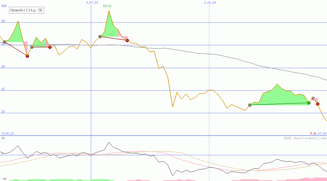The height and width of the screenshot is (181, 327).
Task: Select the green exit marker near 11 EUR
Action: [x=309, y=103]
